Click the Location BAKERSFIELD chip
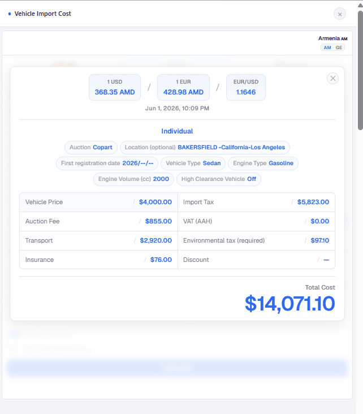The image size is (363, 414). (x=205, y=147)
